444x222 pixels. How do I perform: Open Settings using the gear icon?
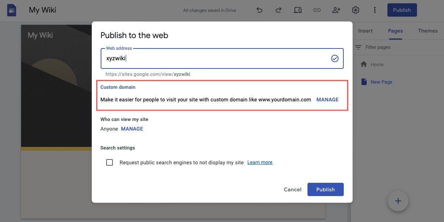tap(356, 10)
